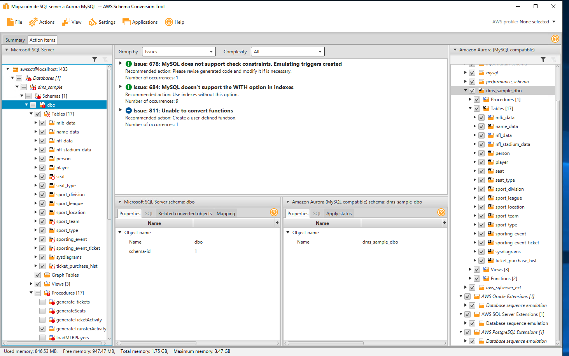Open the Actions menu
This screenshot has height=356, width=569.
tap(42, 22)
